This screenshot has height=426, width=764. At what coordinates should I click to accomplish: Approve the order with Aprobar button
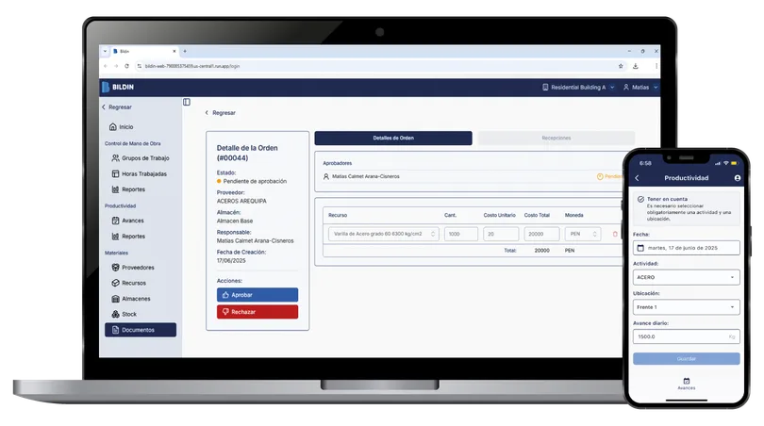tap(257, 295)
